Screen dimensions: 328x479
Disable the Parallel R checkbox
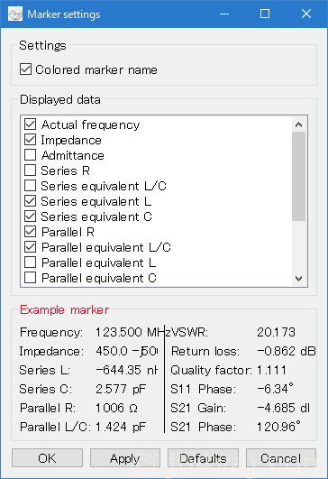tap(31, 232)
